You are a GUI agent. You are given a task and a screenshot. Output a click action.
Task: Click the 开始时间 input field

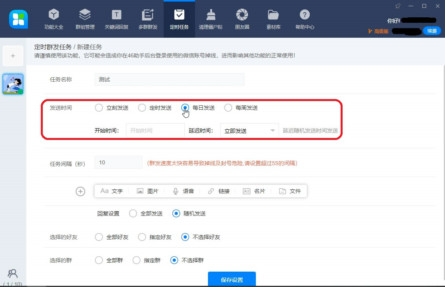coord(155,131)
